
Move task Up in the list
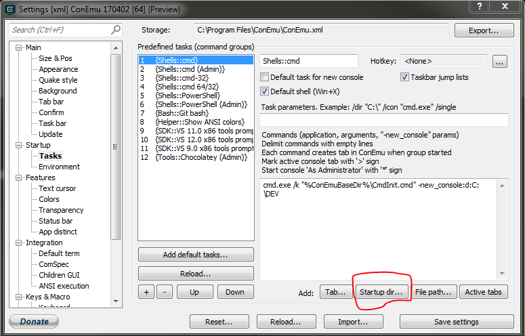(194, 292)
